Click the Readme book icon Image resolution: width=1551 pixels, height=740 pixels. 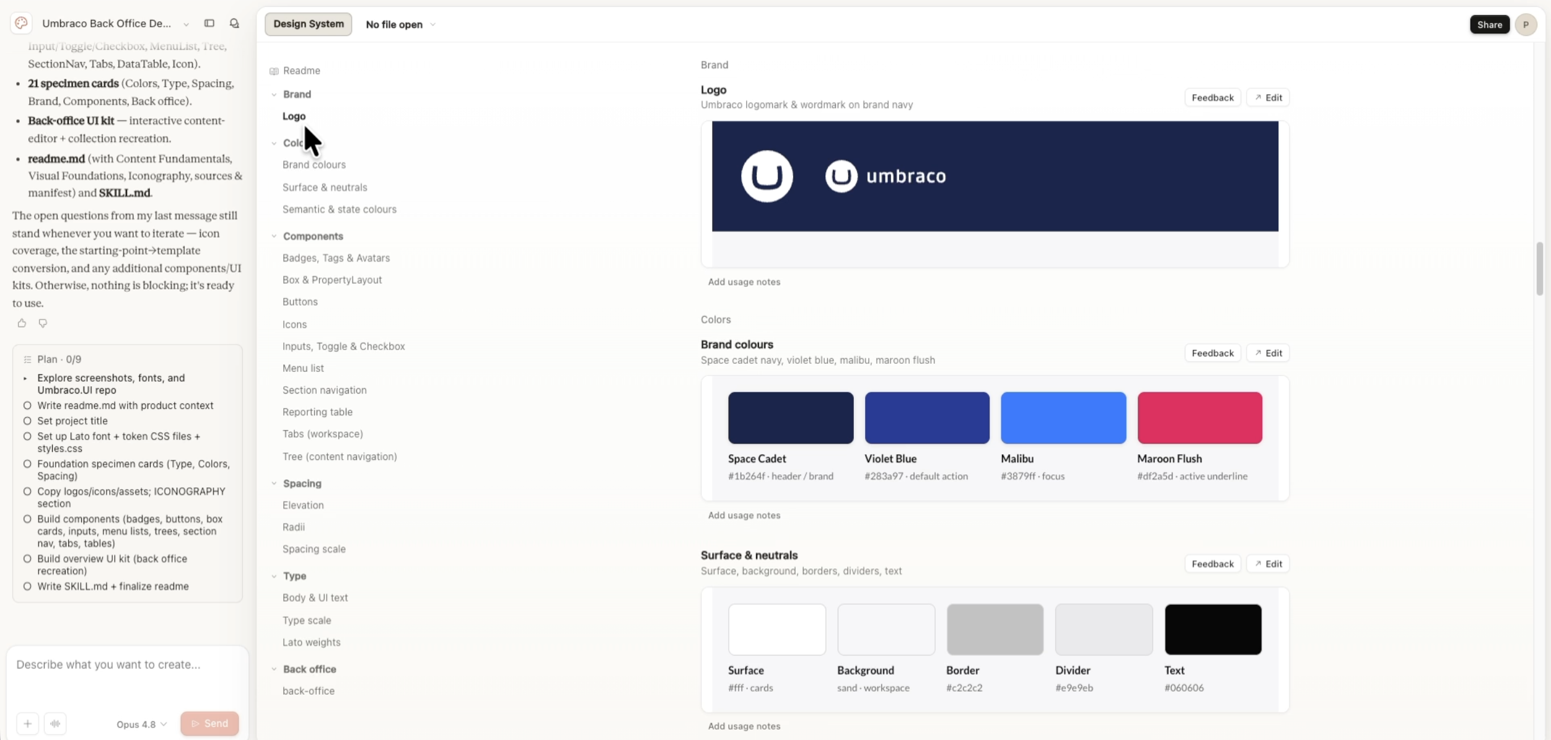[274, 71]
